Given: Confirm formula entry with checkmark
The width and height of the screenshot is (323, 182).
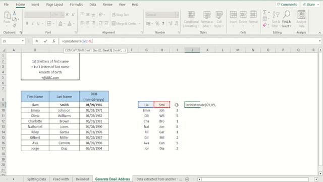Looking at the screenshot, I should (x=45, y=41).
